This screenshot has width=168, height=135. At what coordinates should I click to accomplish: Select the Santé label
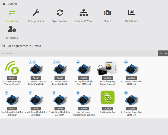(107, 21)
